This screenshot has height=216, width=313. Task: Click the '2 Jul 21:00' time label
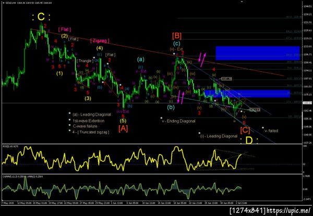point(242,203)
